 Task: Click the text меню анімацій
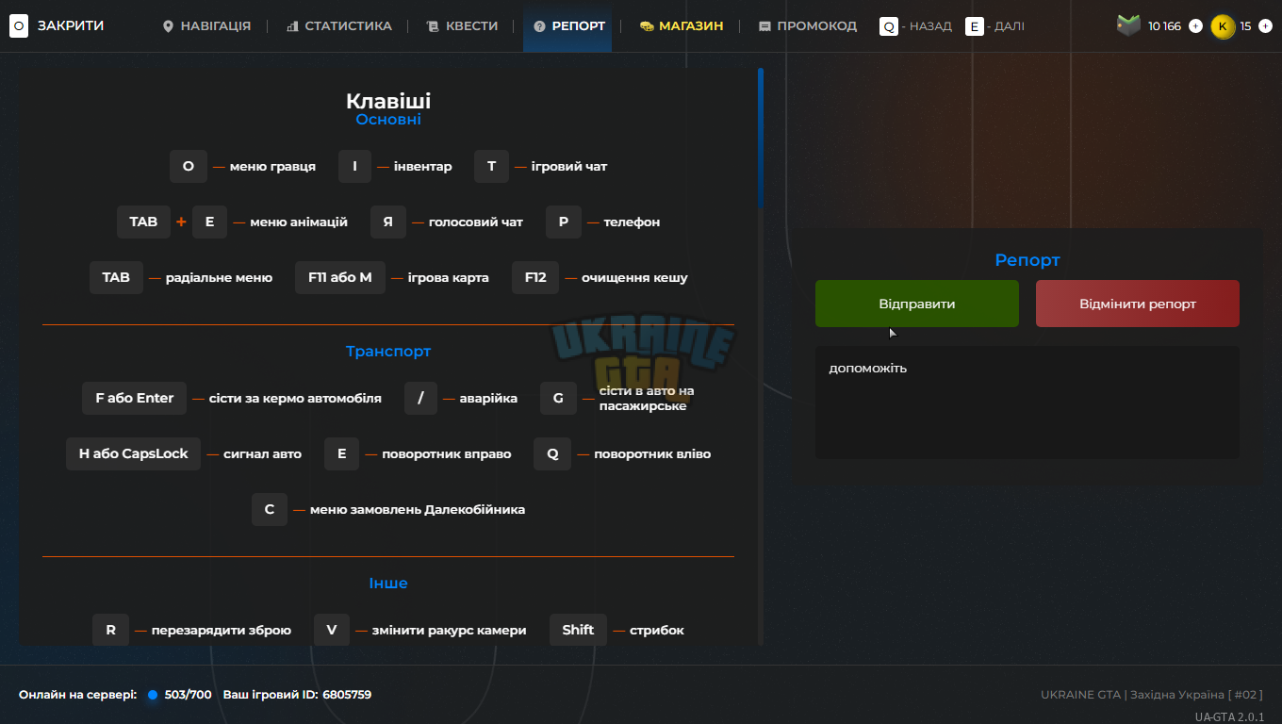(299, 222)
